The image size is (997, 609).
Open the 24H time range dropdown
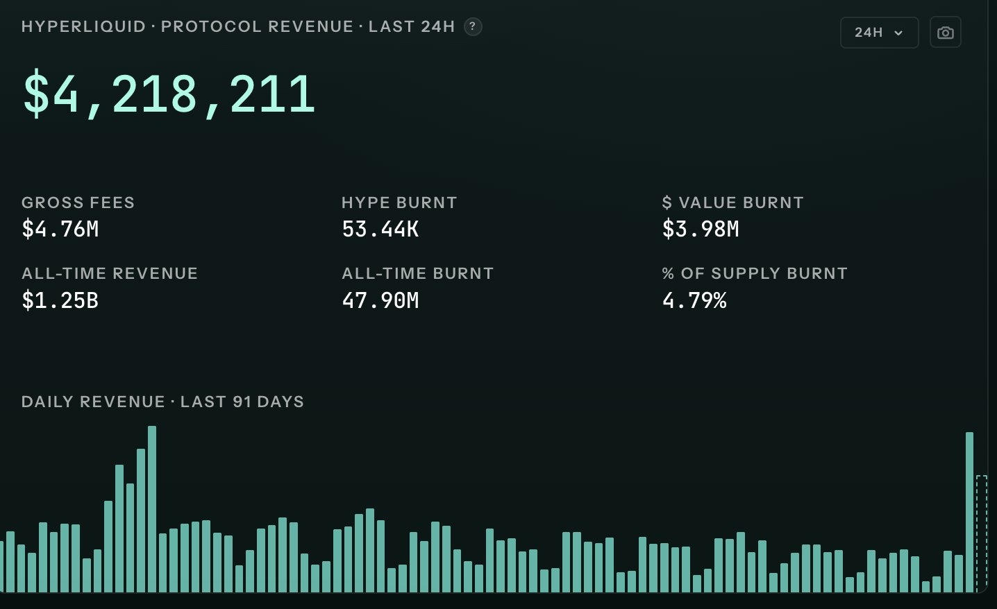879,33
